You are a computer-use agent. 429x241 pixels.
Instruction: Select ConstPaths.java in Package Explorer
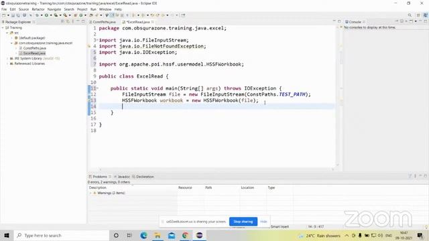(34, 48)
